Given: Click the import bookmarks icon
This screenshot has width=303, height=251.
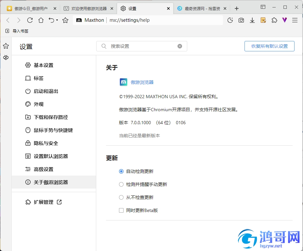Looking at the screenshot, I should 7,31.
